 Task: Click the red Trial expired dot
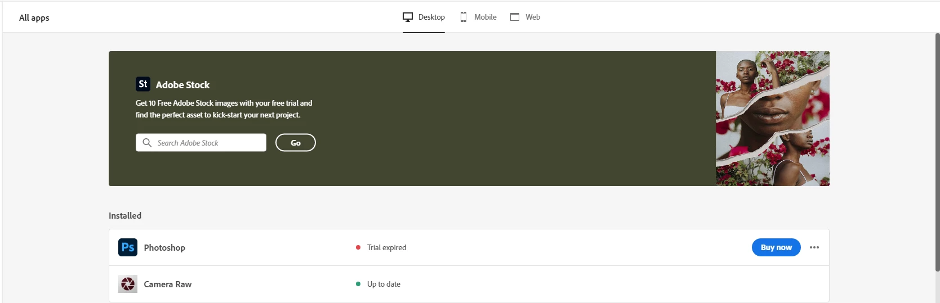coord(358,247)
